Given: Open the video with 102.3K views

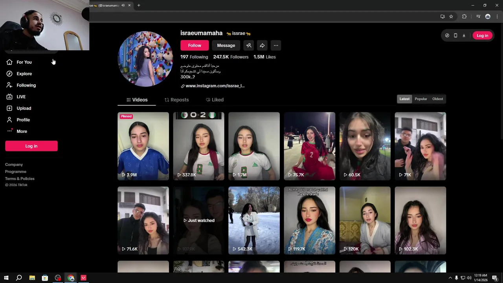Looking at the screenshot, I should click(420, 221).
